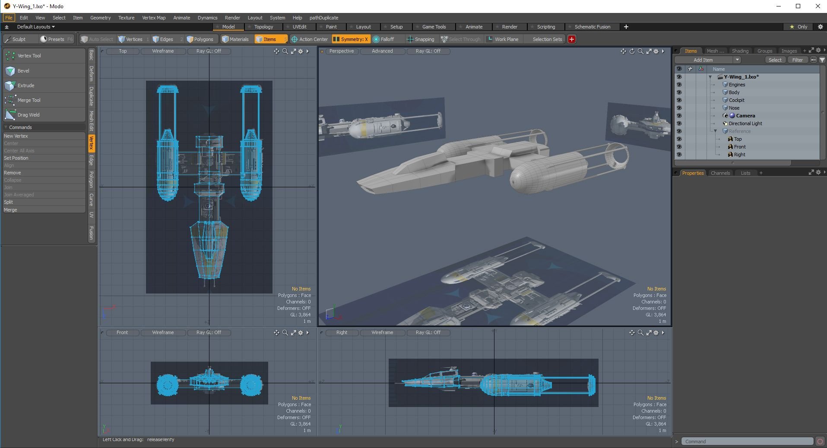Hide the Cockpit mesh layer
827x448 pixels.
point(679,100)
